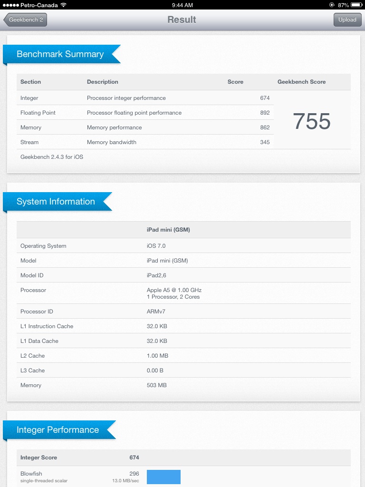Tap the Section column header
The width and height of the screenshot is (365, 487).
click(30, 82)
